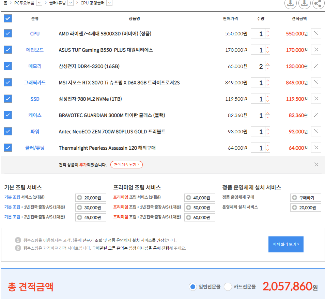Open the 그래픽카드 category link
The height and width of the screenshot is (299, 325).
[35, 83]
